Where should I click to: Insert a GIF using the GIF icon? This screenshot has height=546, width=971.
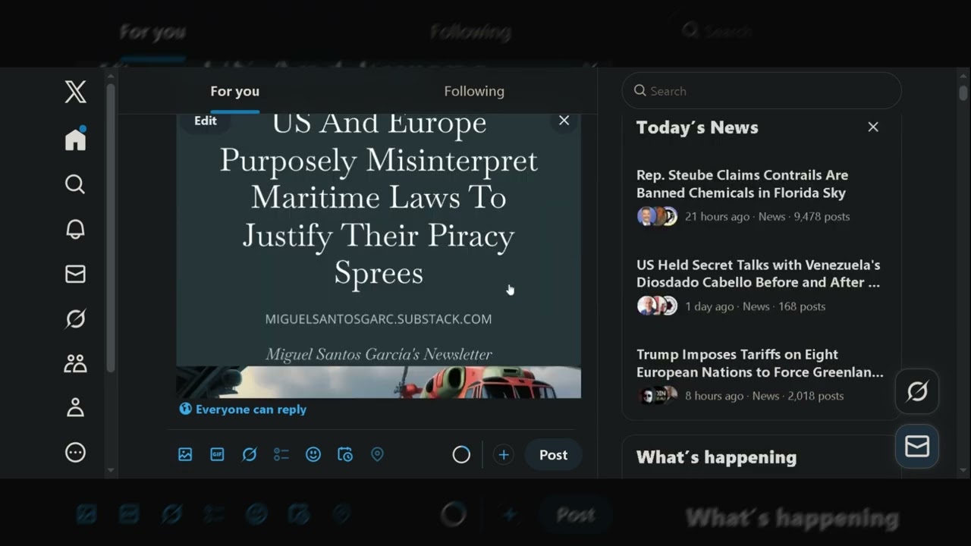pos(217,454)
